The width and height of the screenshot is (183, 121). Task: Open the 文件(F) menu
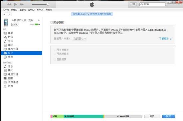[6, 10]
